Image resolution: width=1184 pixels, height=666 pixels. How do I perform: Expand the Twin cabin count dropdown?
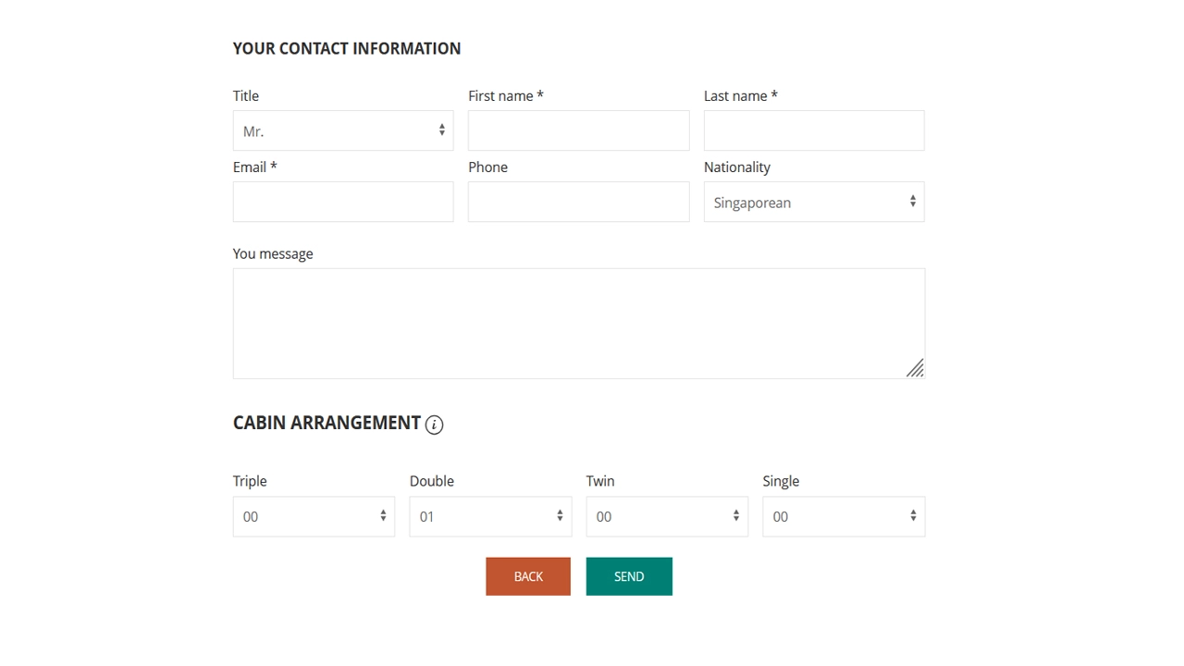(667, 517)
